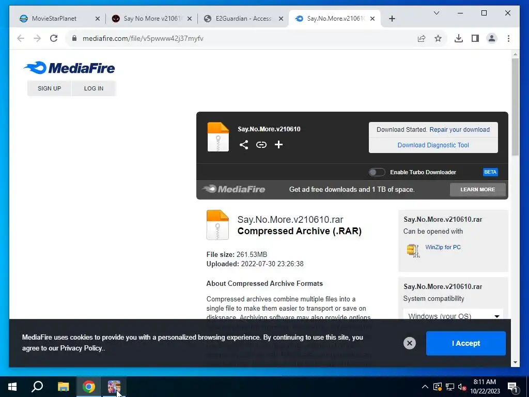Click the Download Diagnostic Tool link
This screenshot has width=529, height=397.
click(x=433, y=145)
